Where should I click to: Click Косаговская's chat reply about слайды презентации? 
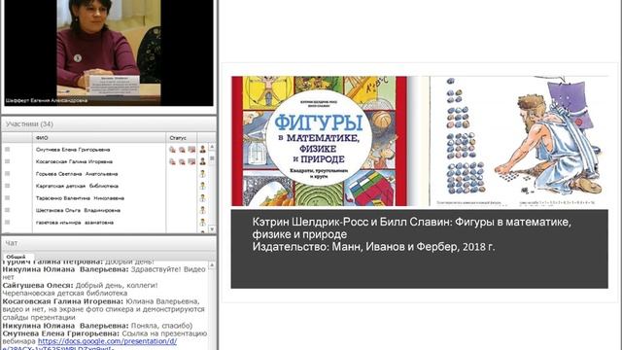point(104,309)
